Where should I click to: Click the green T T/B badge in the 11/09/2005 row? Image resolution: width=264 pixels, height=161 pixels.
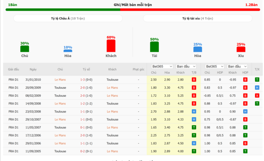(194, 151)
